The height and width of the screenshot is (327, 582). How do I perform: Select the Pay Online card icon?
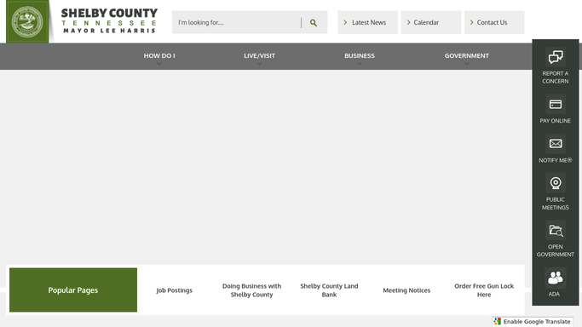(556, 104)
